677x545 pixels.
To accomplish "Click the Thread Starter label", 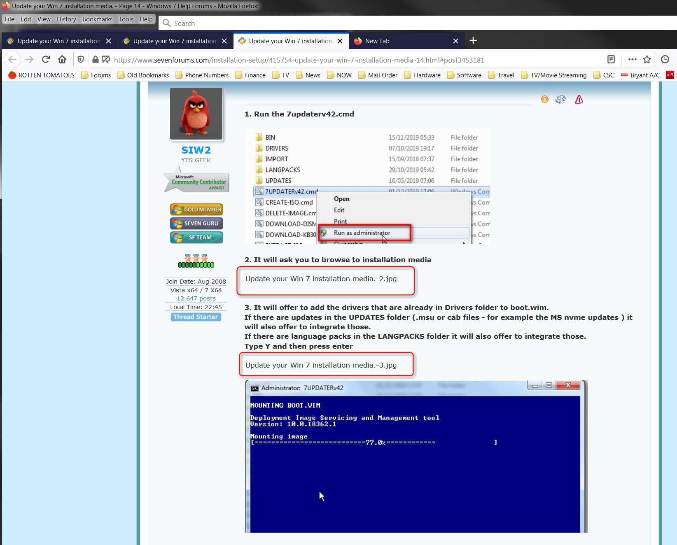I will (x=196, y=317).
